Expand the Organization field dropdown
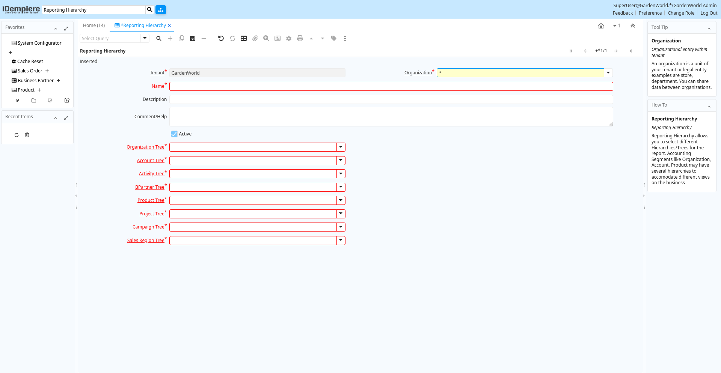The width and height of the screenshot is (721, 373). [x=608, y=73]
